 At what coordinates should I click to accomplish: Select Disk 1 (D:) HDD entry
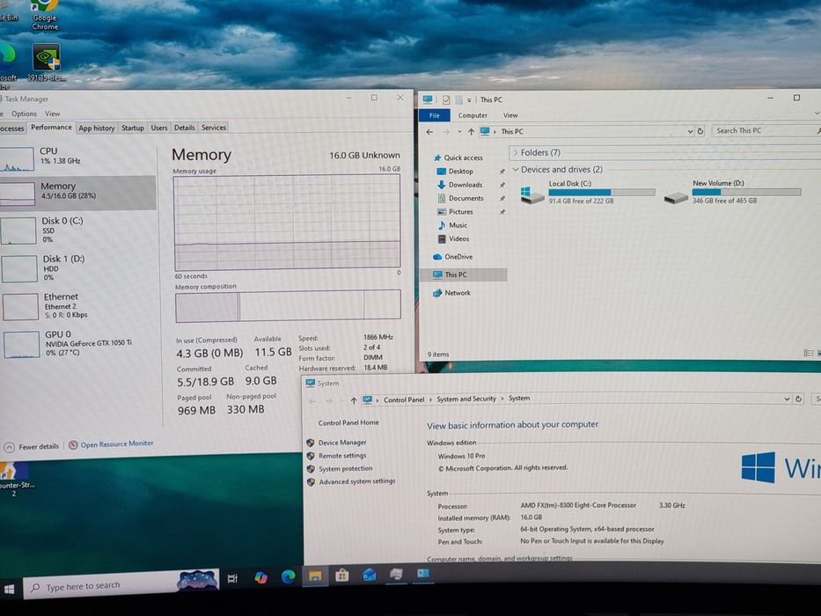click(x=77, y=268)
